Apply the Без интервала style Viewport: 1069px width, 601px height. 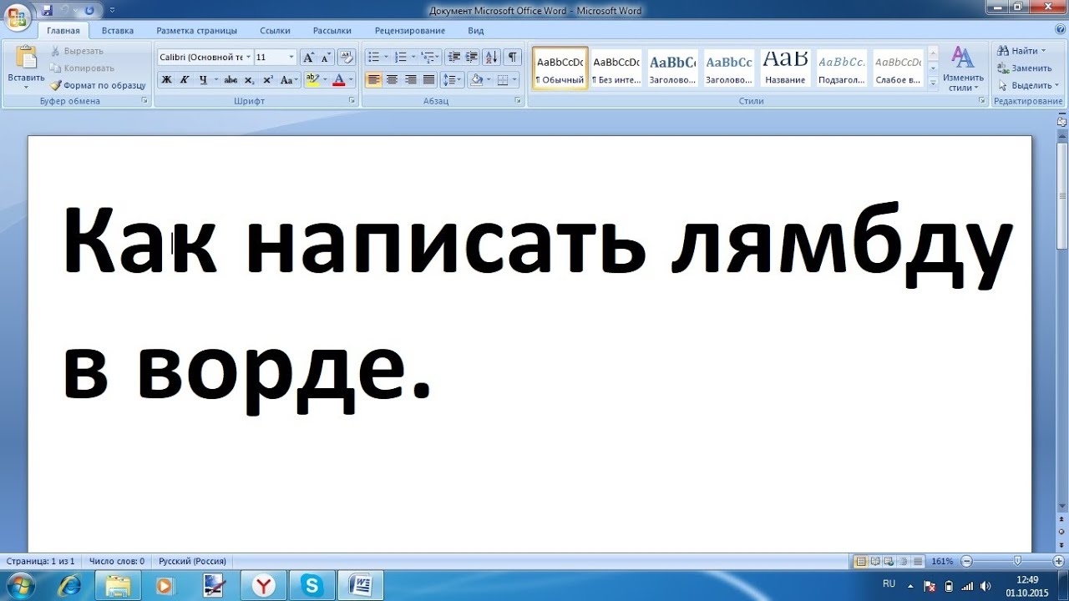coord(616,68)
